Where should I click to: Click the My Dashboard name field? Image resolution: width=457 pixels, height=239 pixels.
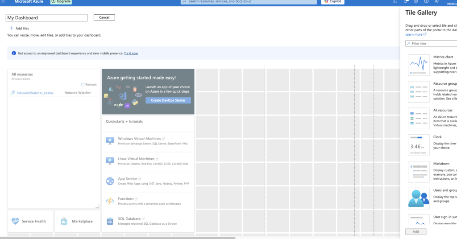point(46,18)
